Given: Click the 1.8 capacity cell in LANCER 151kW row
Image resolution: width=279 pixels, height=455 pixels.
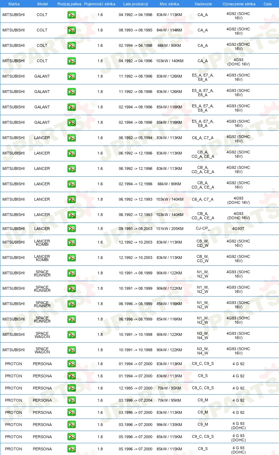Looking at the screenshot, I should 100,229.
